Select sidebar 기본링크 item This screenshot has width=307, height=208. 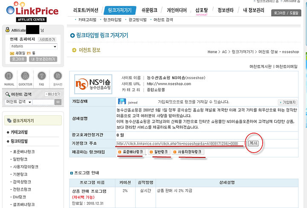[20, 174]
